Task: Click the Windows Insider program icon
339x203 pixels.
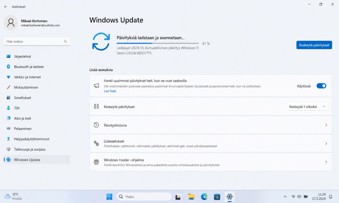Action: coord(96,162)
